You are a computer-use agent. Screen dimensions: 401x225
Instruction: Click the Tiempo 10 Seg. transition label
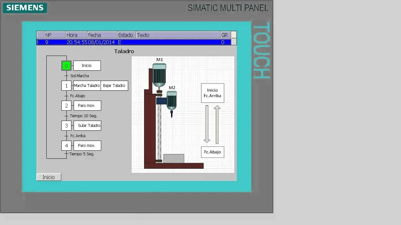83,116
